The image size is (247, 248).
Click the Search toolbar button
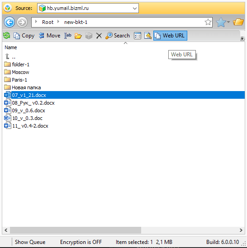click(118, 36)
